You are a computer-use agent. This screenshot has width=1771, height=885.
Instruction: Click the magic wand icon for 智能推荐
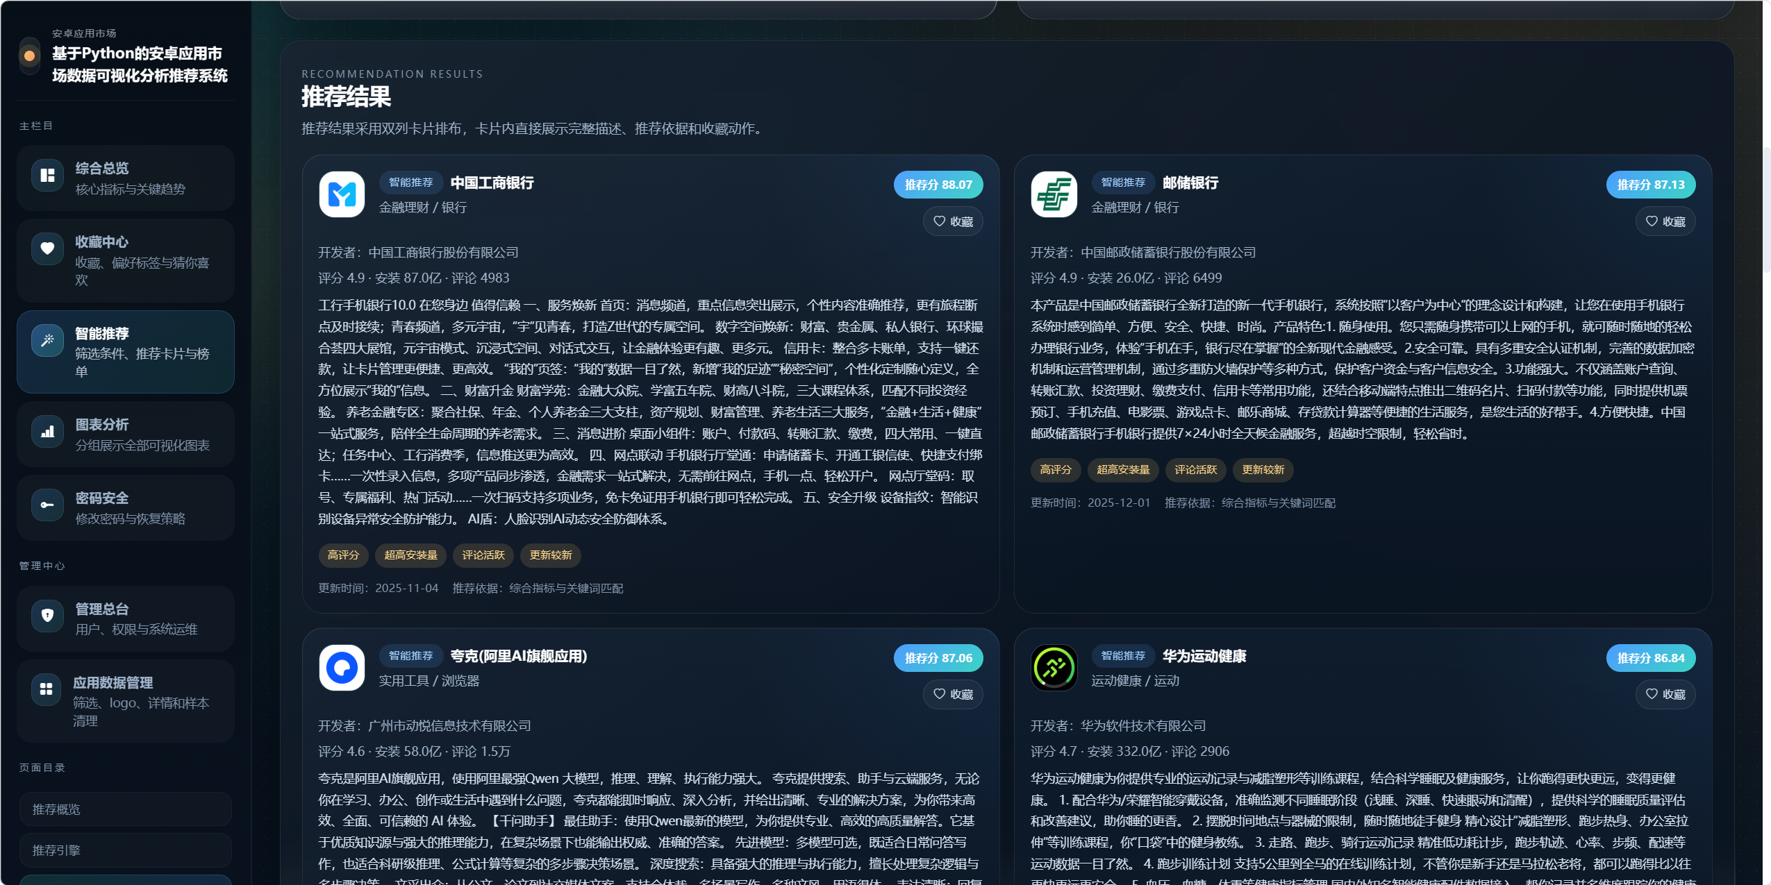(x=47, y=340)
